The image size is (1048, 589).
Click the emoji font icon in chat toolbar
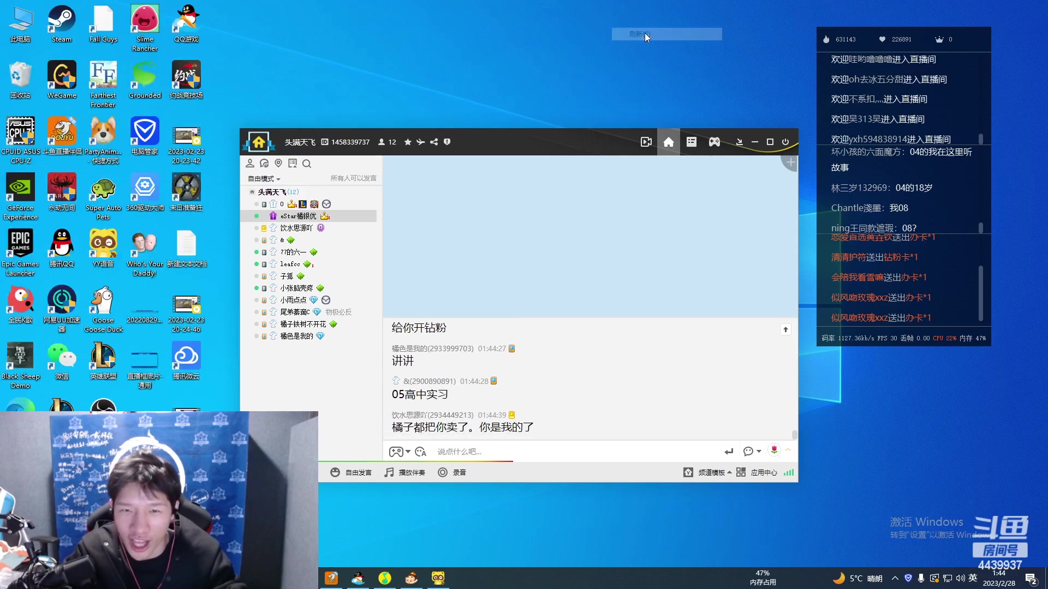pos(420,452)
